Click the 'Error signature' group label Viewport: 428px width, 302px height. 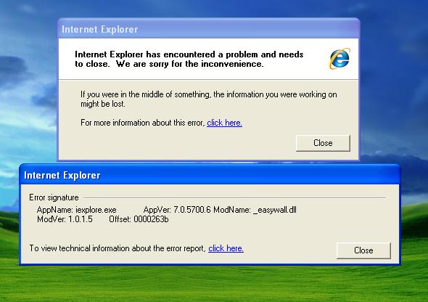[54, 197]
